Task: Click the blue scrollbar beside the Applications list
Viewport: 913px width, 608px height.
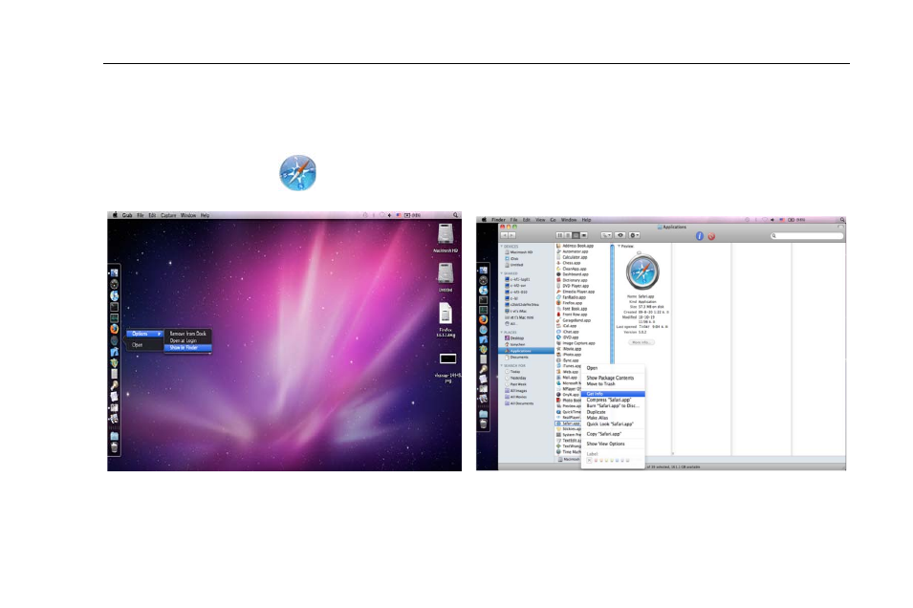Action: 612,304
